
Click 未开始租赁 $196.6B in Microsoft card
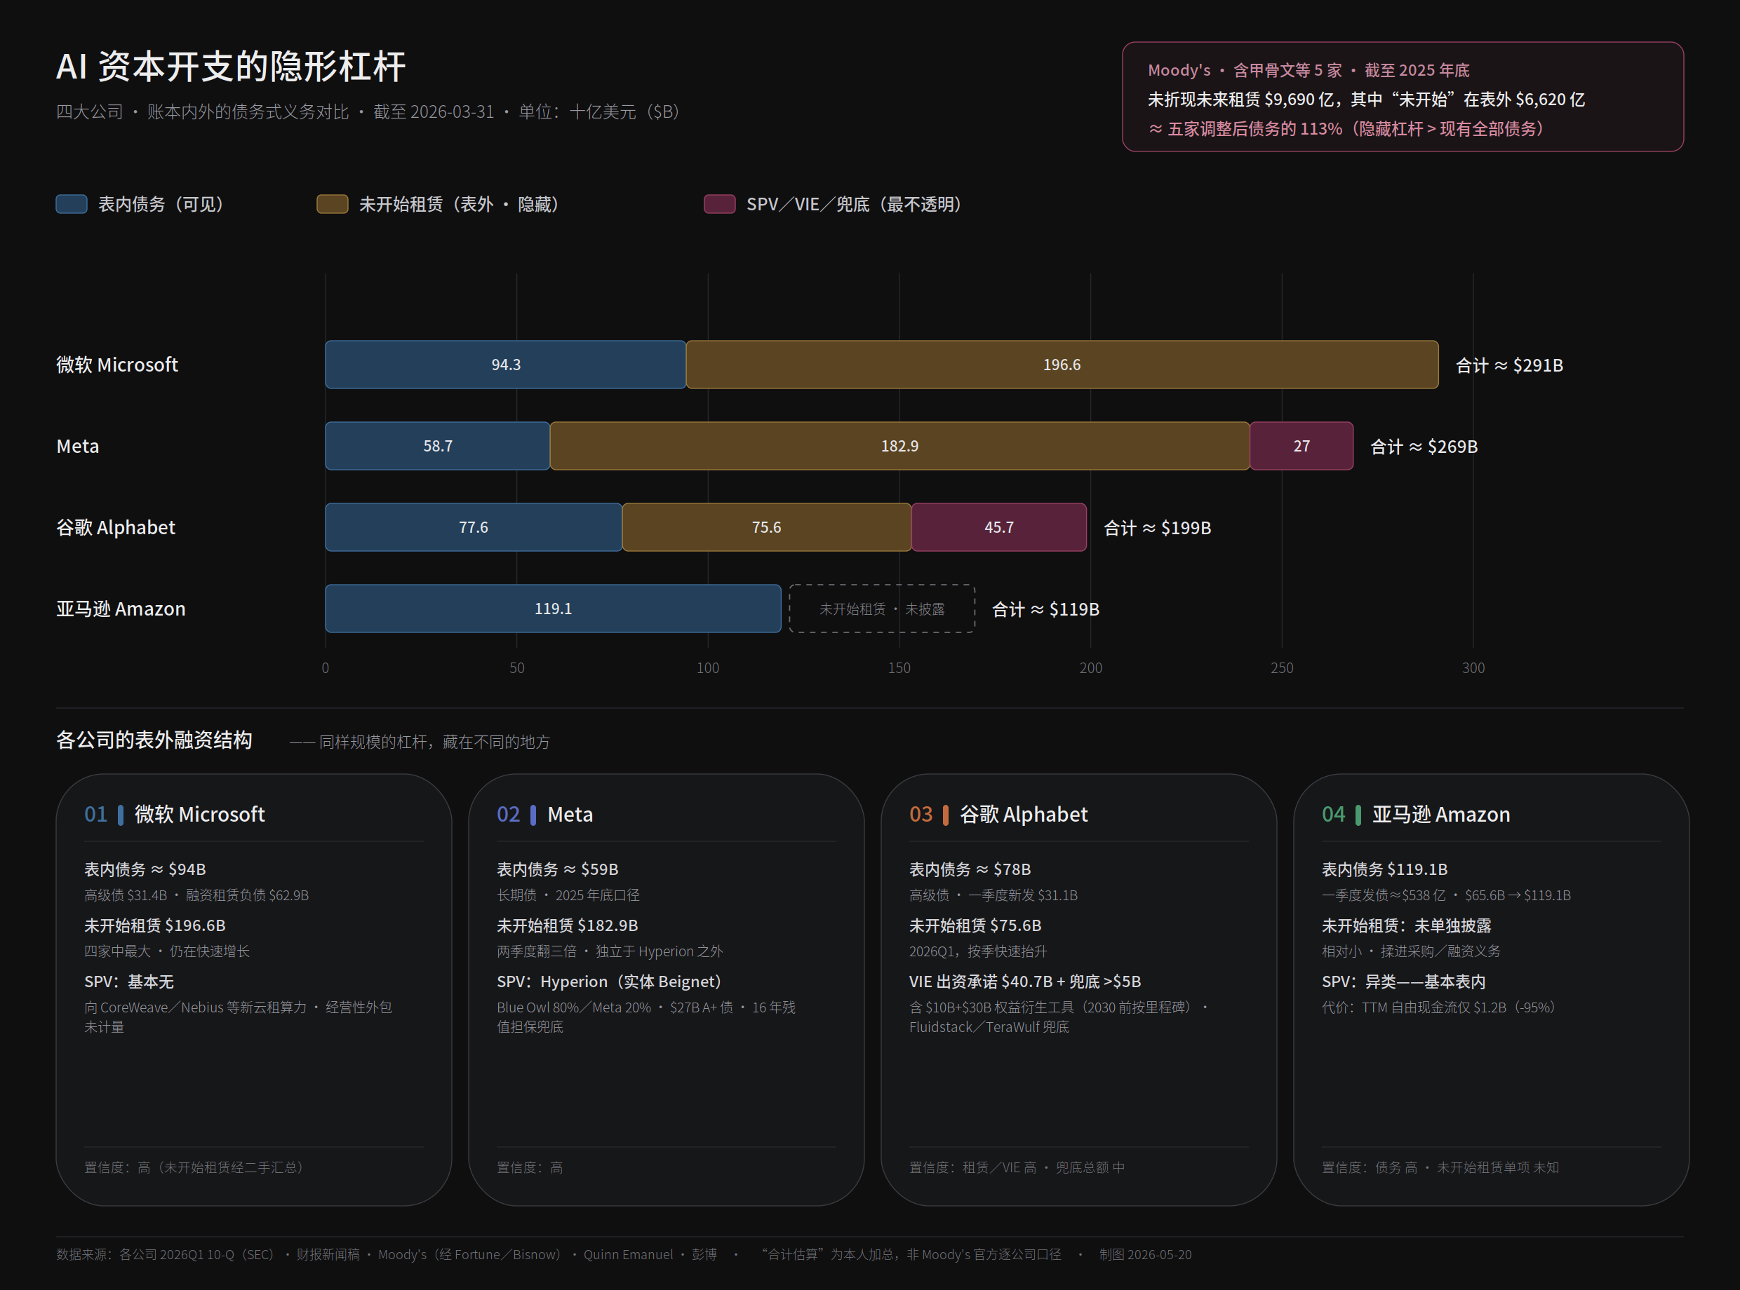[154, 925]
